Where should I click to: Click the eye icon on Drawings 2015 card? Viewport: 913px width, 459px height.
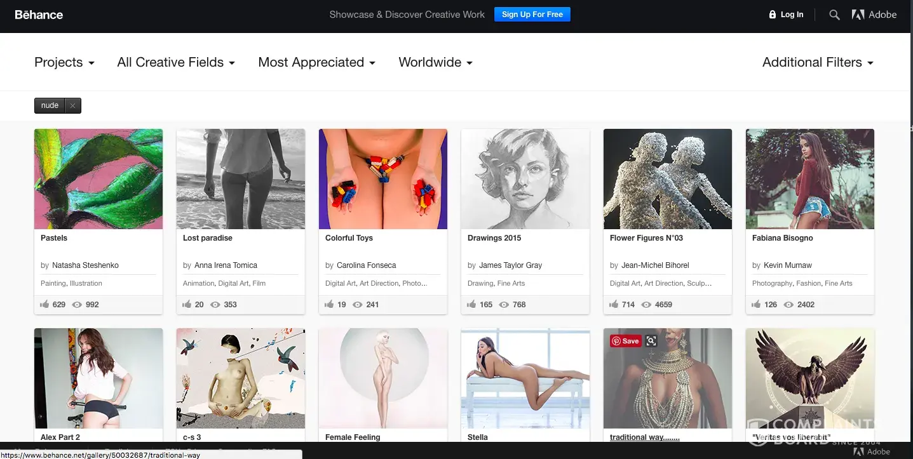click(x=504, y=305)
